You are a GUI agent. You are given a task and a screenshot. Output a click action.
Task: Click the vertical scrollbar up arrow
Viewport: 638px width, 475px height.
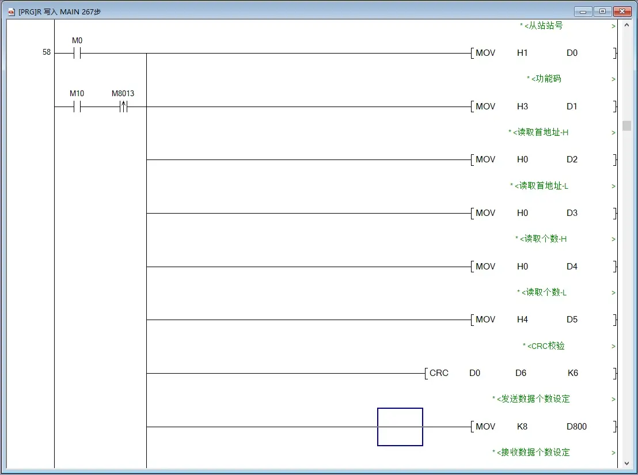coord(626,25)
